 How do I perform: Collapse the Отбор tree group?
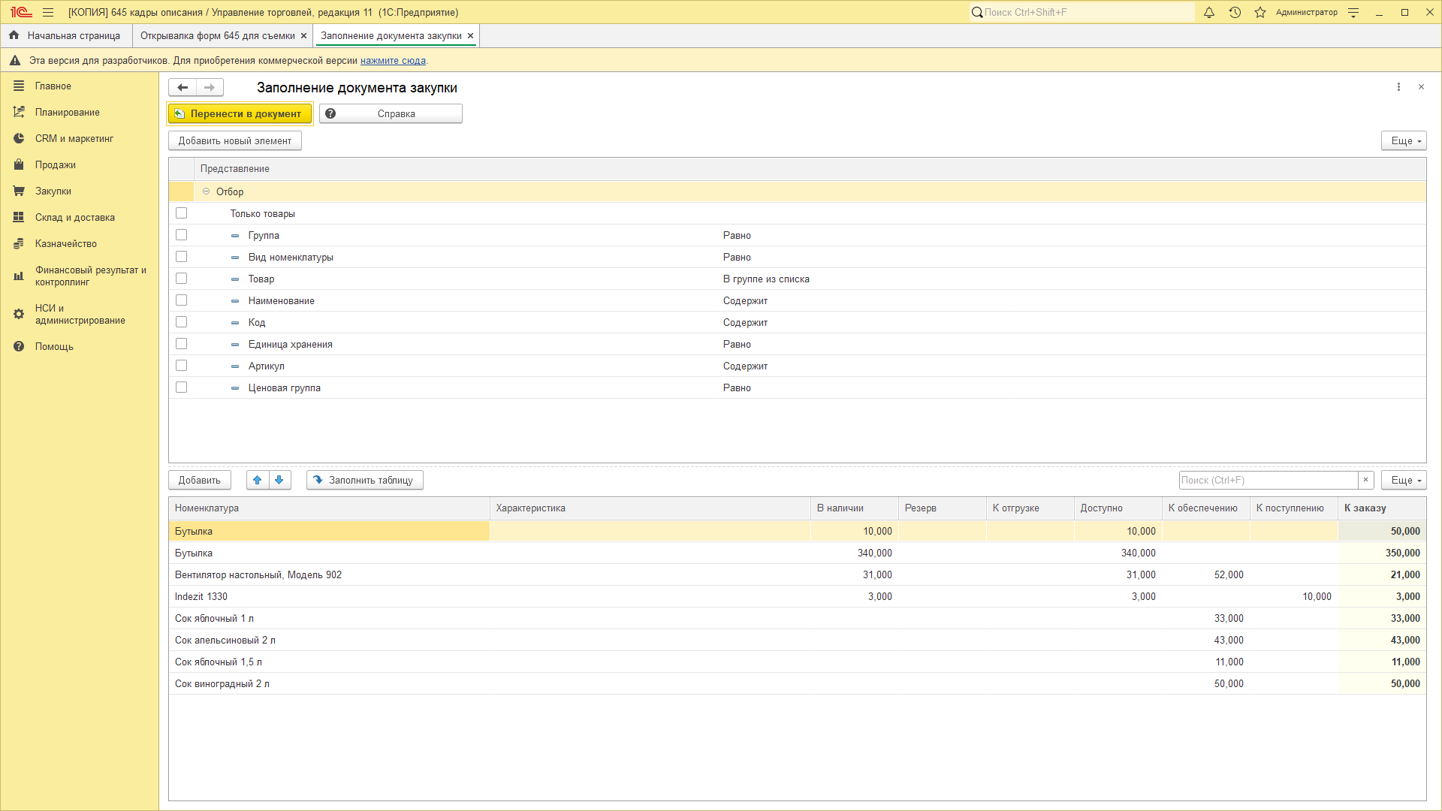pos(206,191)
